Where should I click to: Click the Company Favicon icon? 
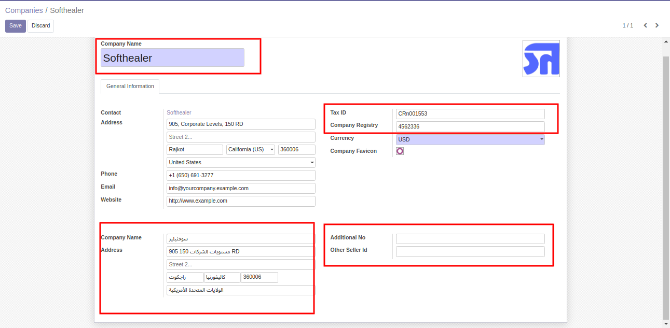[x=400, y=151]
